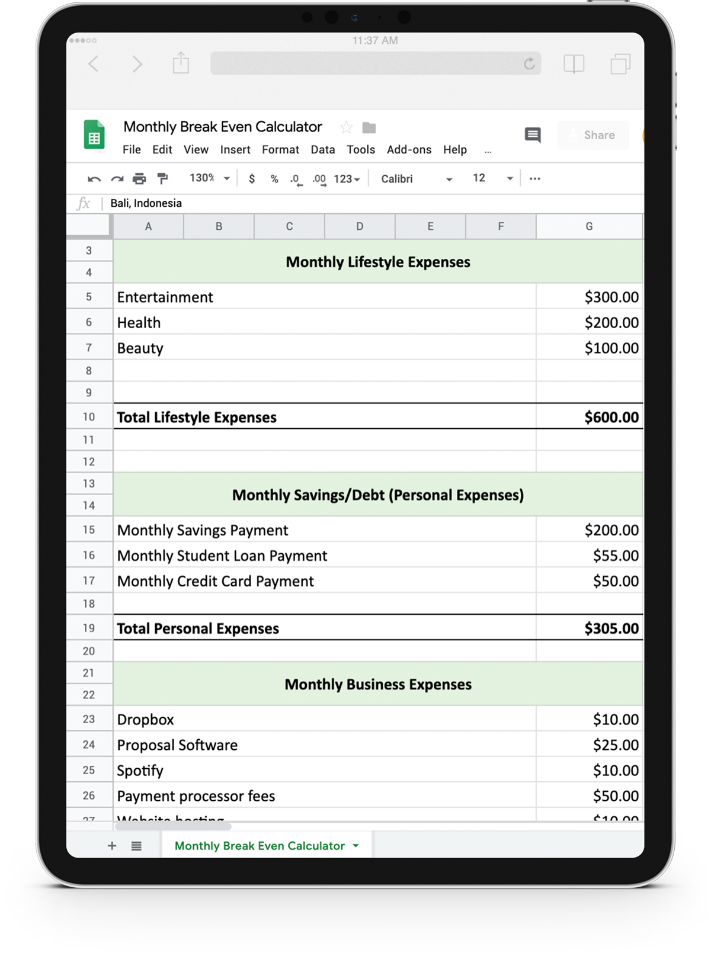Screen dimensions: 711x953
Task: Open the Safari share sheet icon
Action: pyautogui.click(x=181, y=63)
